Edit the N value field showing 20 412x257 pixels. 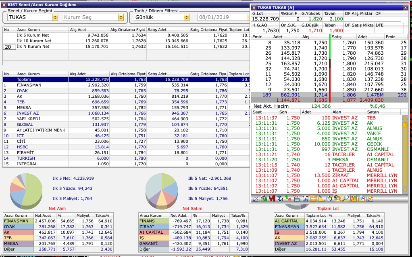point(9,46)
